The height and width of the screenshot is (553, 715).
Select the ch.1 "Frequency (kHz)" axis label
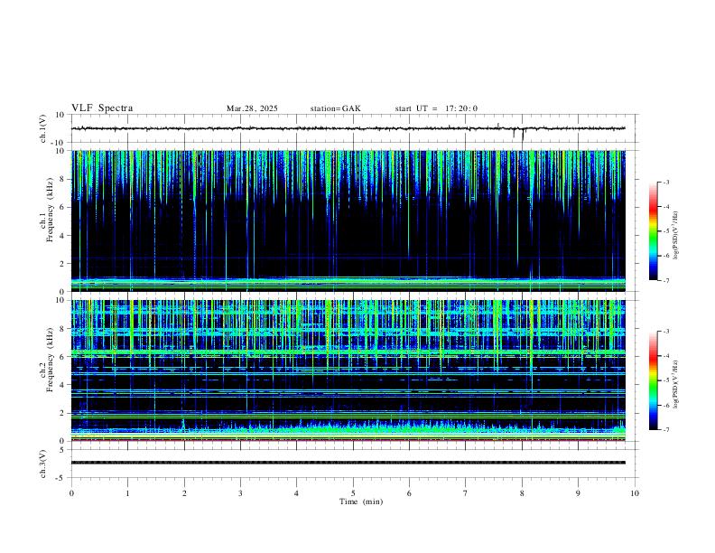point(51,209)
